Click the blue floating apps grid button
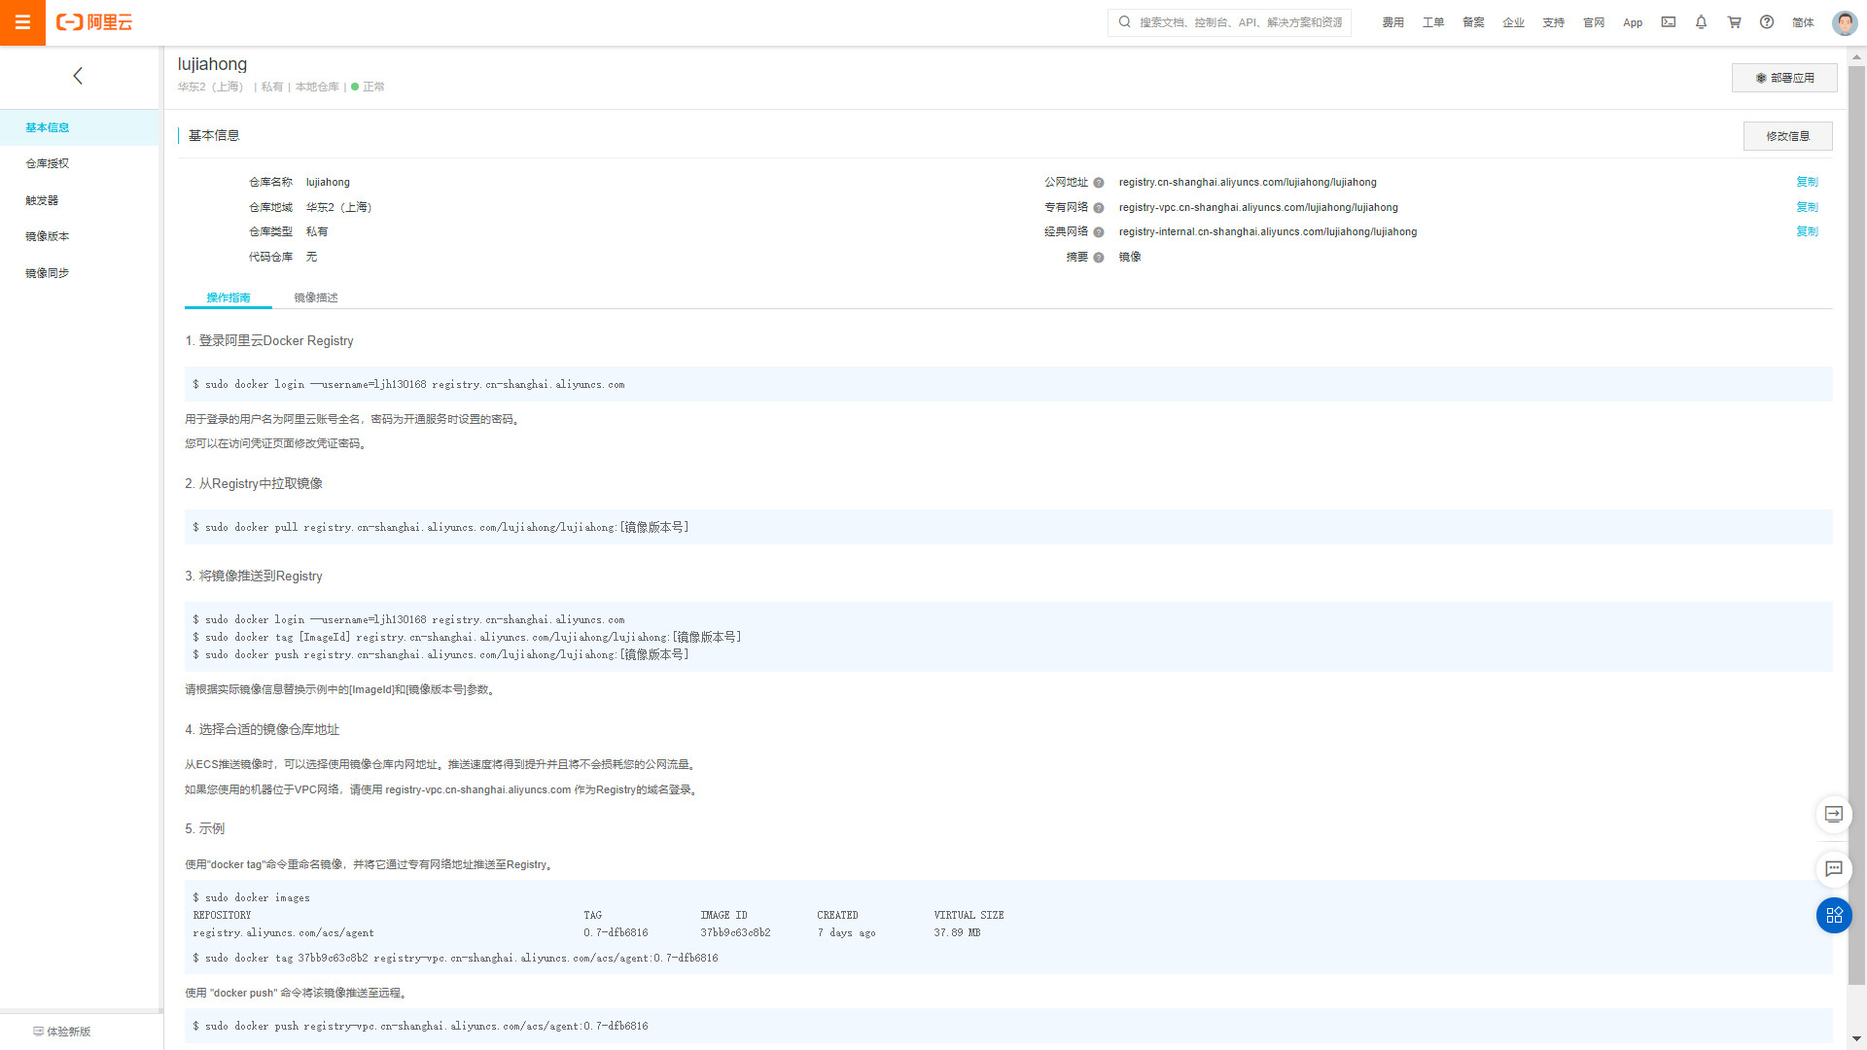Viewport: 1867px width, 1050px height. (1834, 915)
